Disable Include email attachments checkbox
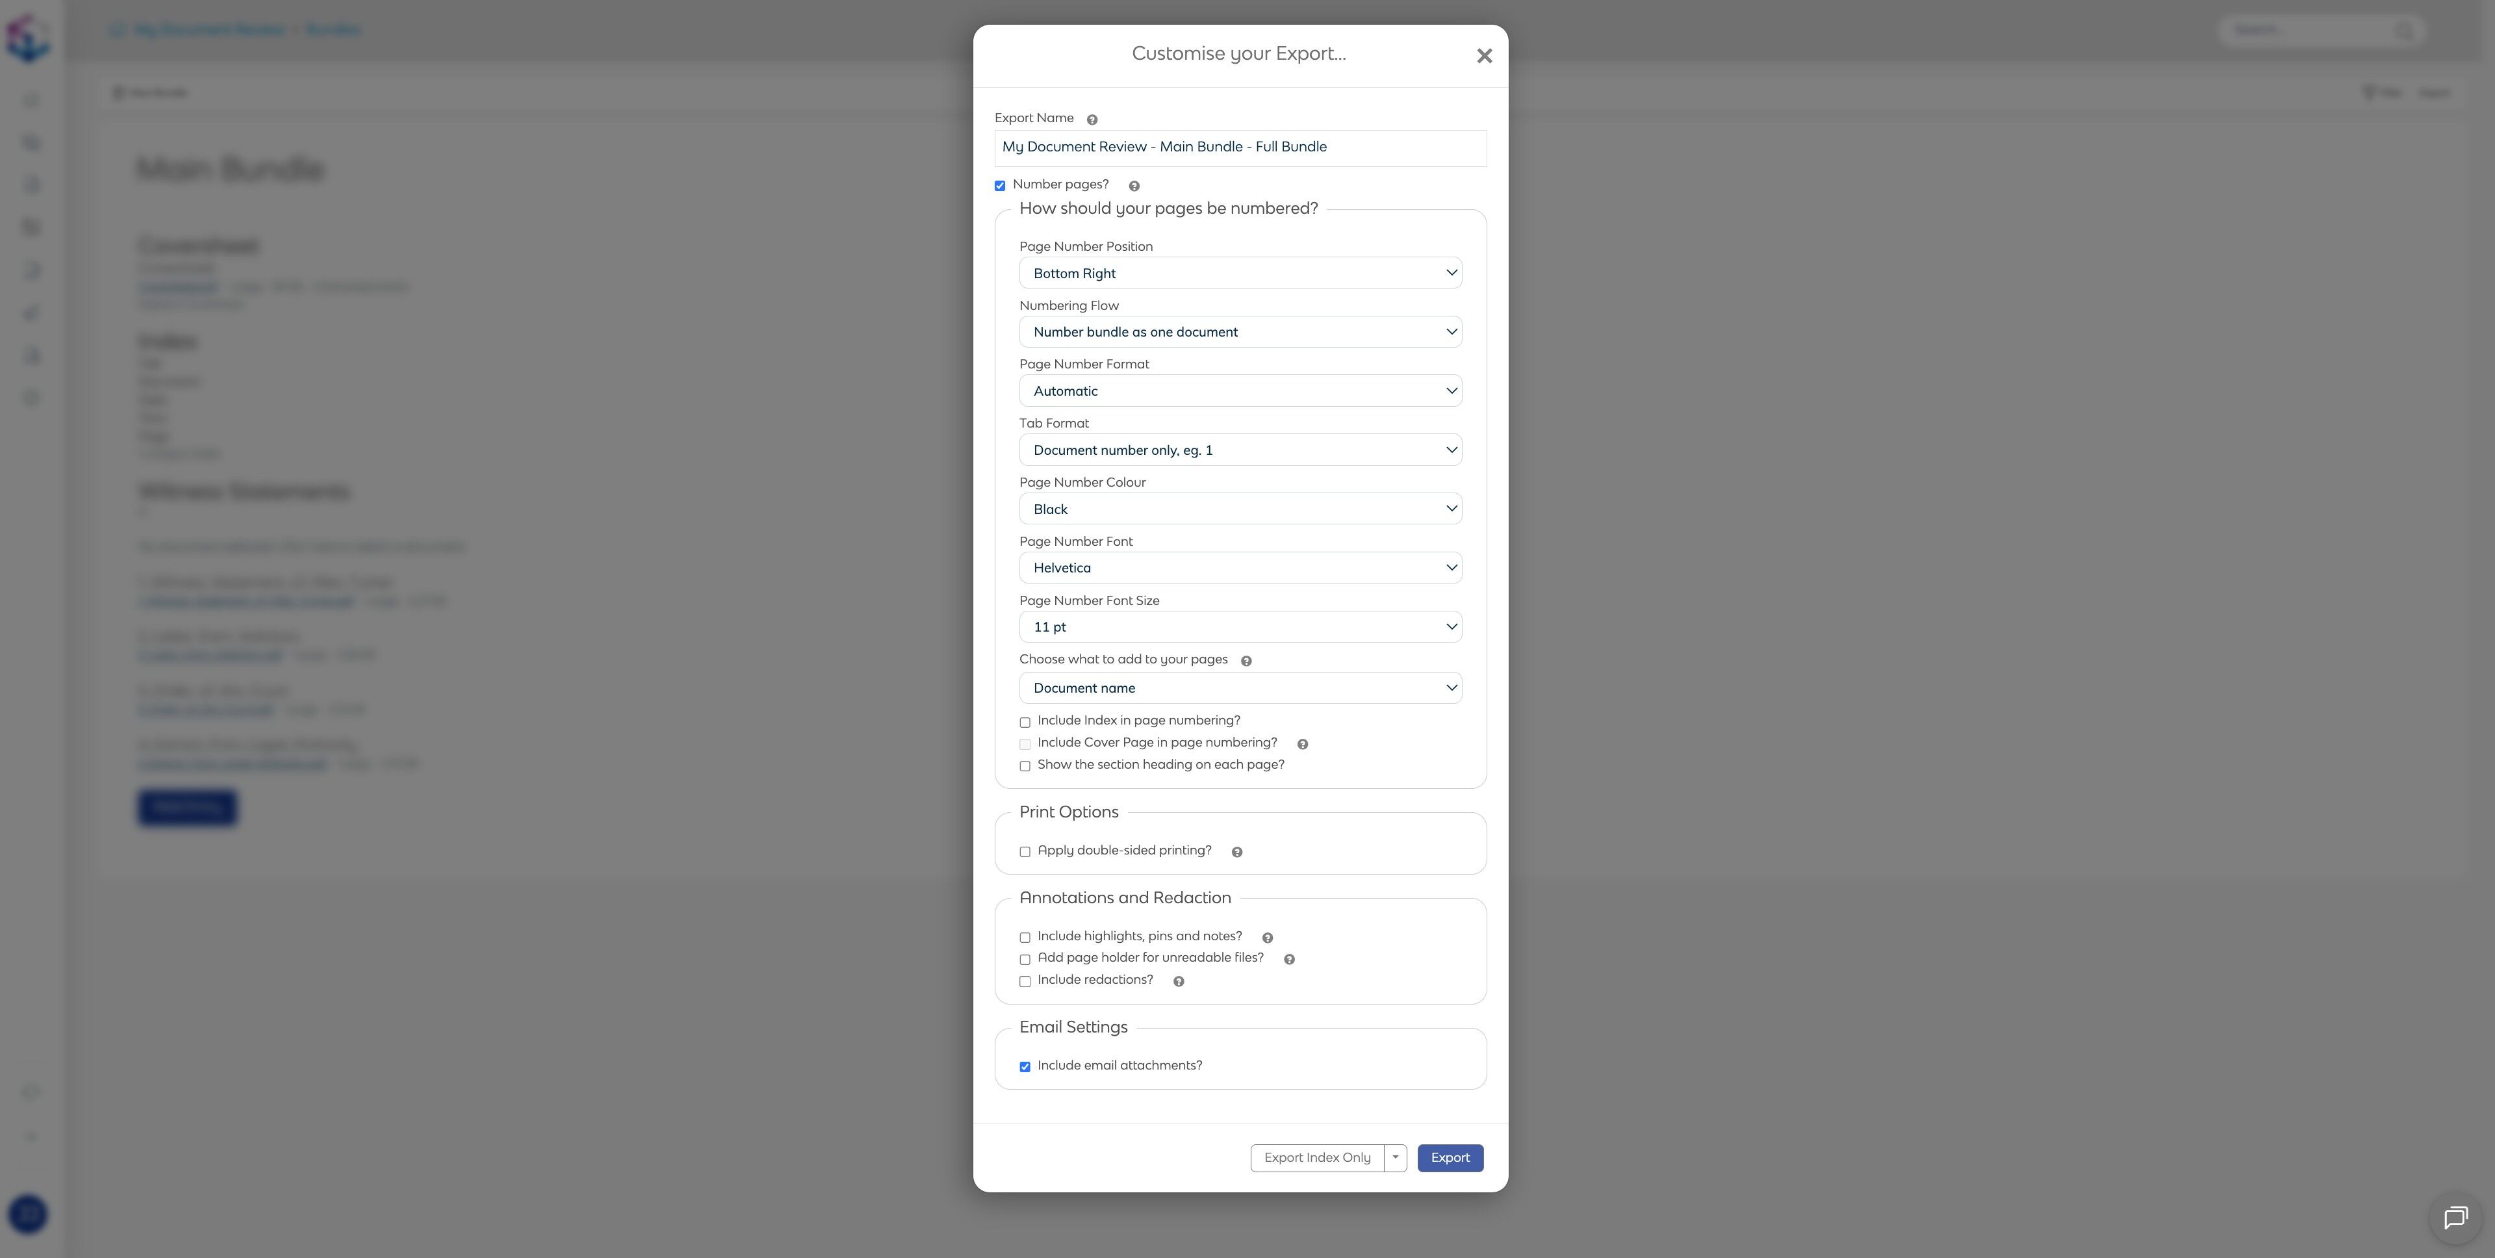 point(1025,1067)
